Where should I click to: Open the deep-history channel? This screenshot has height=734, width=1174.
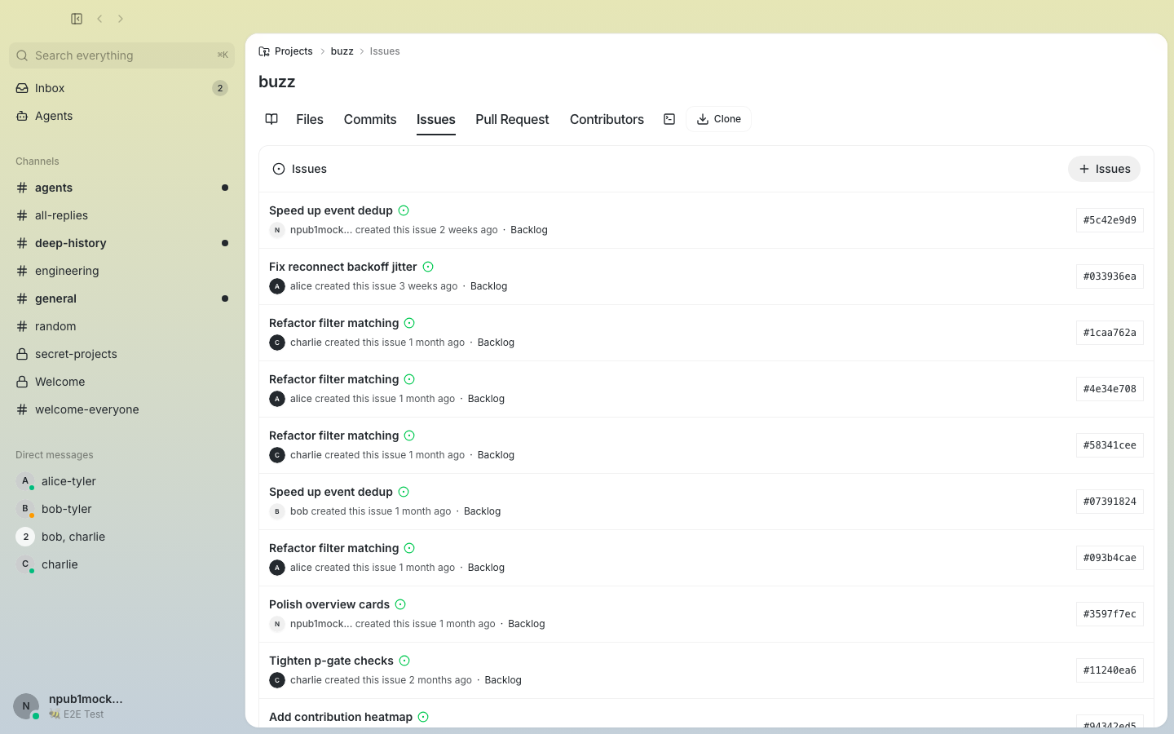tap(121, 243)
